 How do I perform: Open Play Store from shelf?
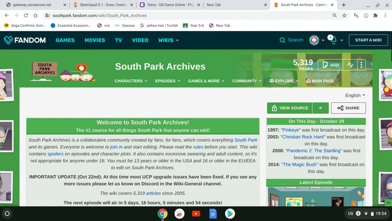click(229, 214)
